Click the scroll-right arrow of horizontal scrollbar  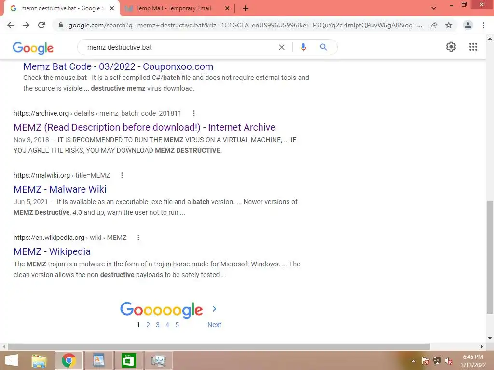(482, 346)
